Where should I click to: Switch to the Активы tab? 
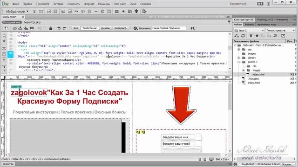click(x=250, y=25)
